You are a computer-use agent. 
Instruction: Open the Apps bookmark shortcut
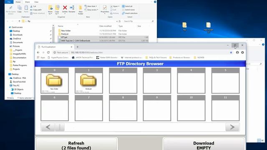(x=41, y=57)
